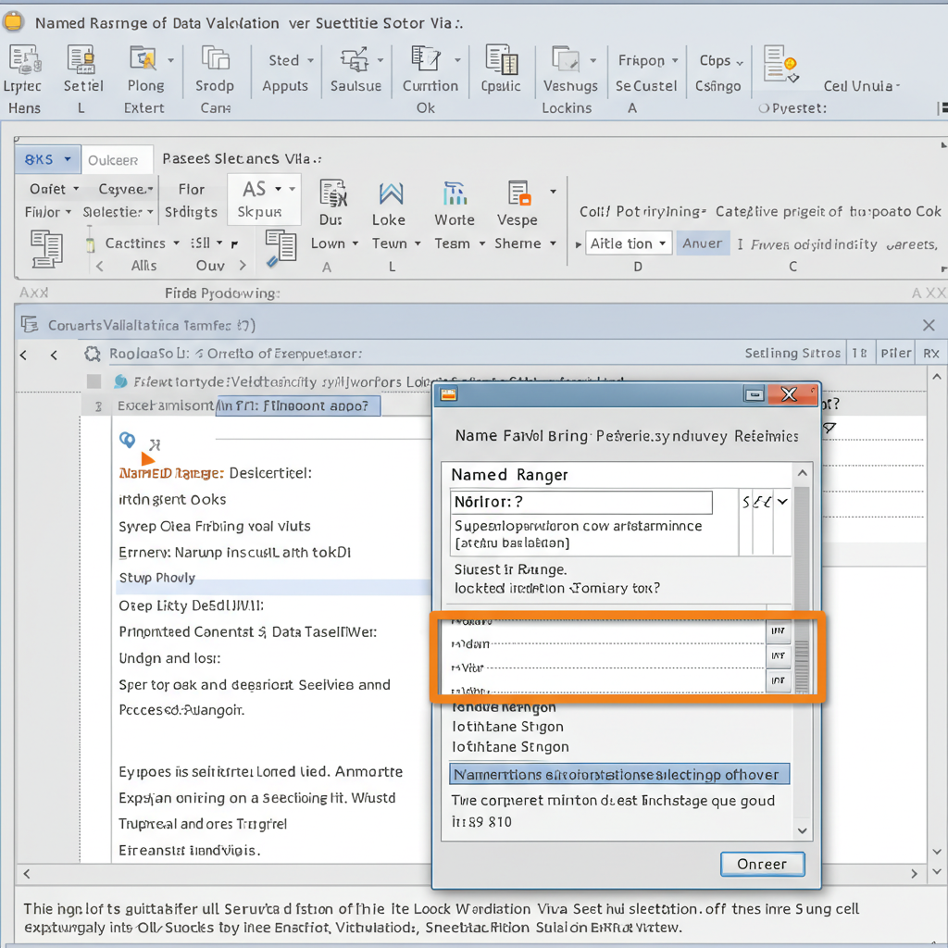The image size is (948, 948).
Task: Open the dropdown arrow beside Nórlror field
Action: click(x=782, y=501)
